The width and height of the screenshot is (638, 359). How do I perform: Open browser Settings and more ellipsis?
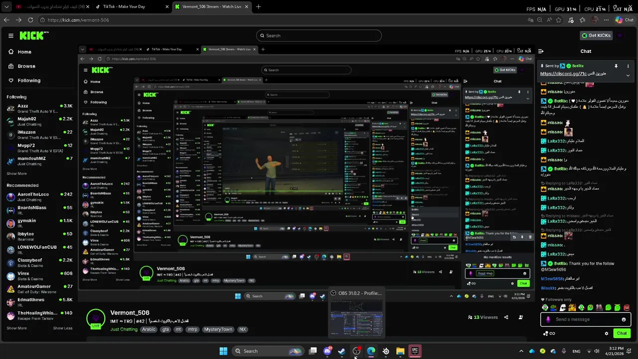click(x=606, y=20)
